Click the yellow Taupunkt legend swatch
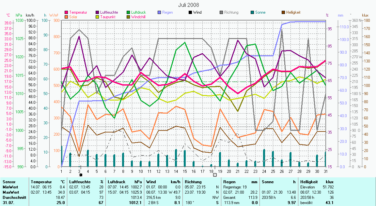The image size is (376, 206). (97, 17)
